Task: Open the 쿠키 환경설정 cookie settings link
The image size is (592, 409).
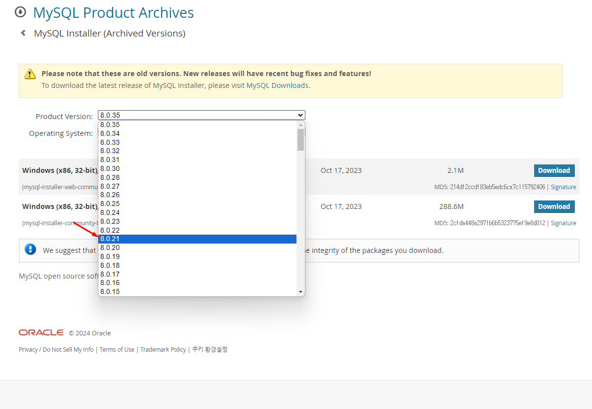Action: pos(210,349)
